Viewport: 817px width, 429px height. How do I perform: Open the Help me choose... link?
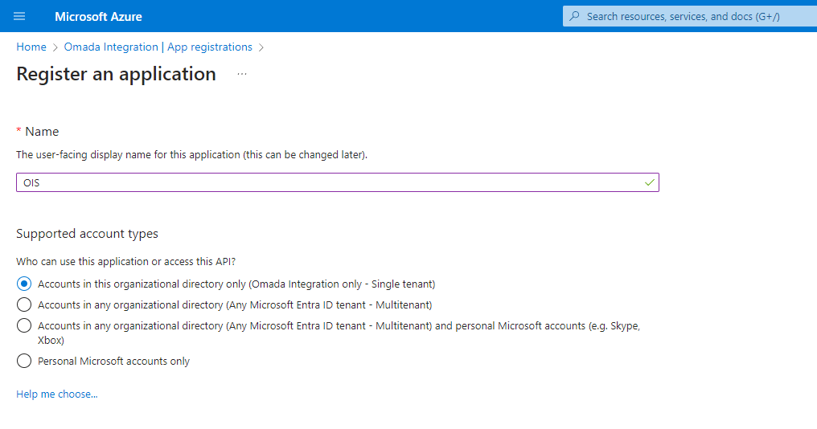(57, 394)
